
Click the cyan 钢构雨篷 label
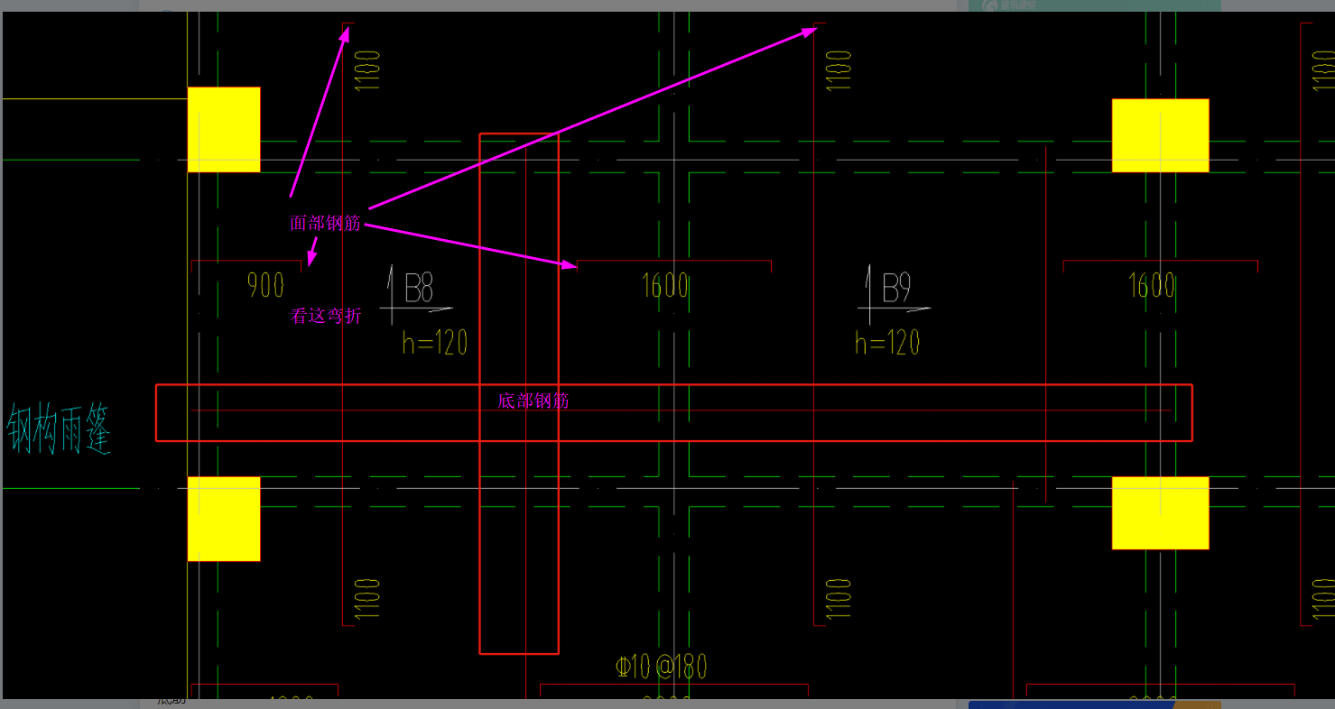click(60, 429)
